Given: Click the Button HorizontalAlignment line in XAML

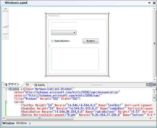Looking at the screenshot, I should 87,115.
